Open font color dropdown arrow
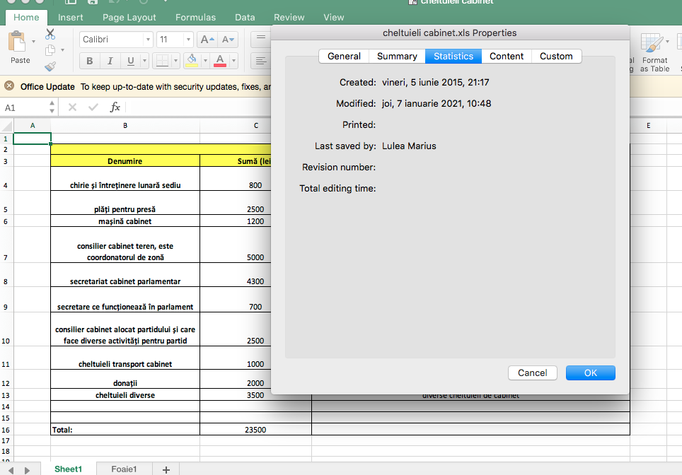Viewport: 682px width, 475px height. (x=233, y=61)
